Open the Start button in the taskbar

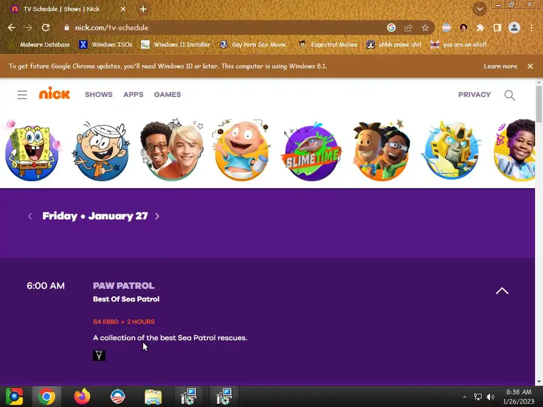tap(14, 396)
